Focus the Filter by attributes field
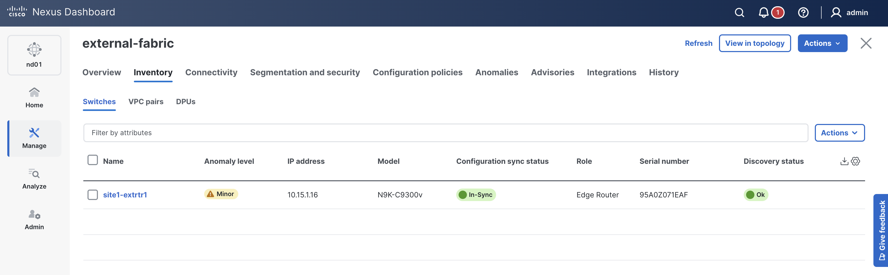Screen dimensions: 888x275 (x=445, y=133)
